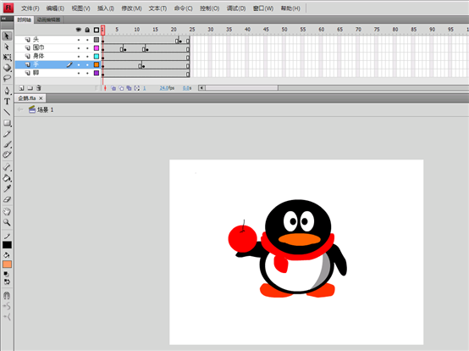Toggle visibility of all layers (eye header)
Viewport: 469px width, 351px height.
(x=79, y=30)
